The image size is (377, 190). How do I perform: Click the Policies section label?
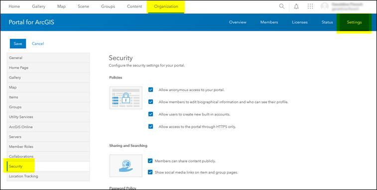[116, 78]
